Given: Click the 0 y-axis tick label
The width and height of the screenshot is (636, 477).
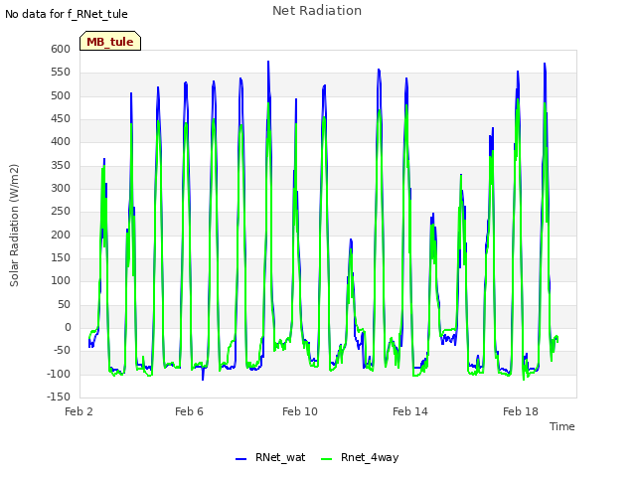Looking at the screenshot, I should [x=68, y=327].
